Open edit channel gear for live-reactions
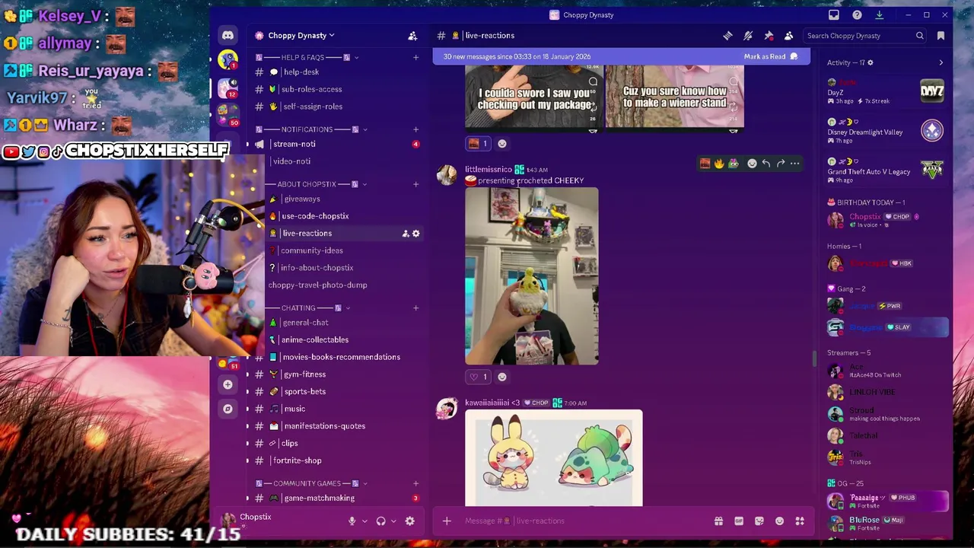This screenshot has width=974, height=548. [x=415, y=234]
